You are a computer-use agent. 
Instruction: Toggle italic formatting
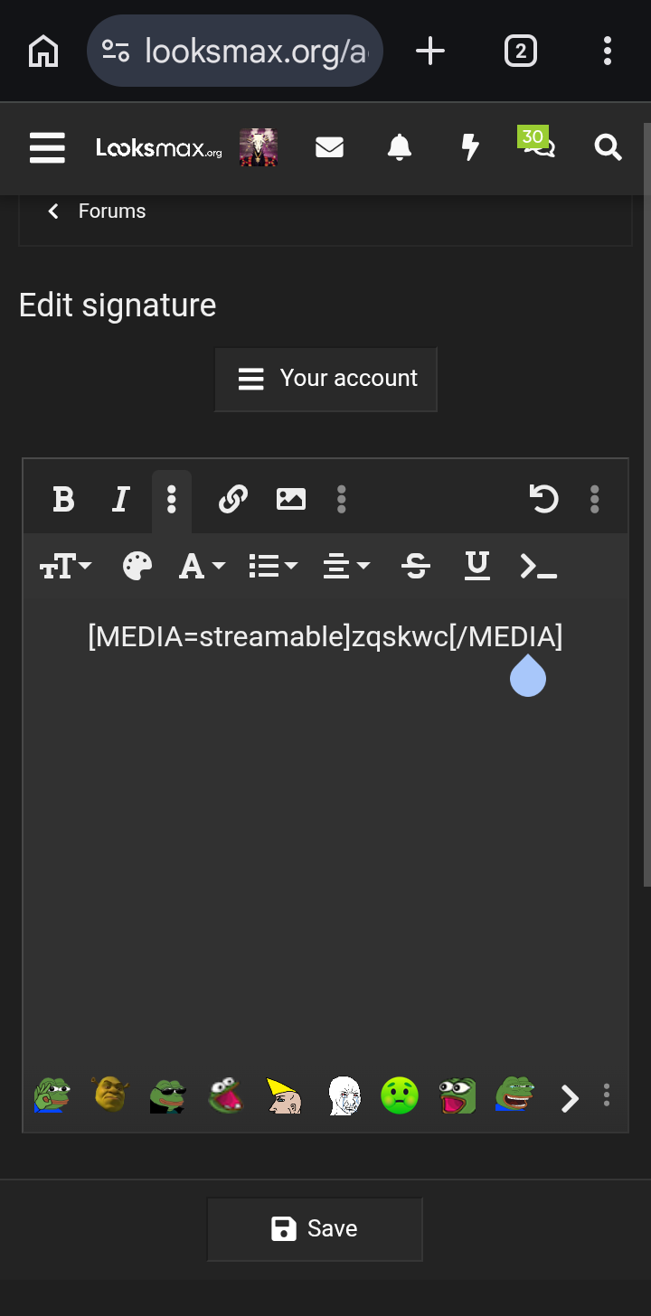pyautogui.click(x=120, y=499)
